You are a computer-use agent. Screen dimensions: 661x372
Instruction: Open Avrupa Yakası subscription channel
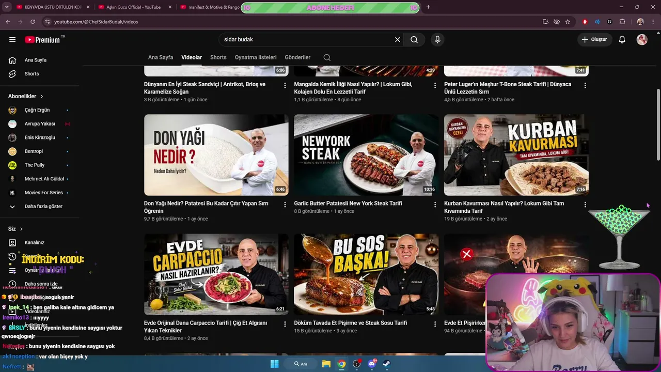[40, 124]
